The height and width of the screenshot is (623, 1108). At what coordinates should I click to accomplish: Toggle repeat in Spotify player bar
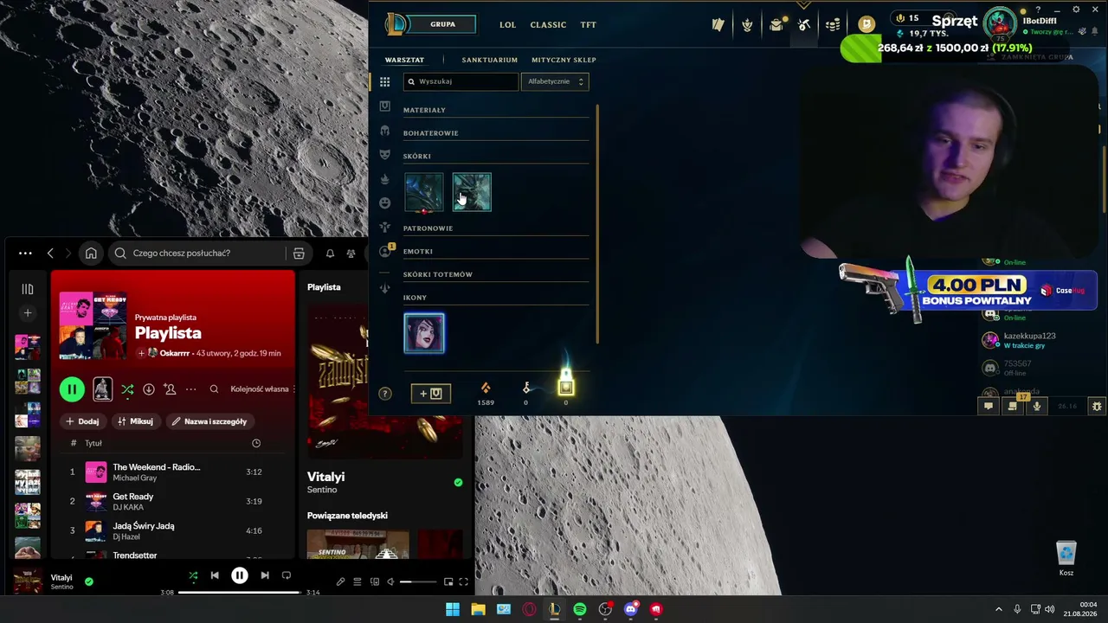tap(287, 575)
